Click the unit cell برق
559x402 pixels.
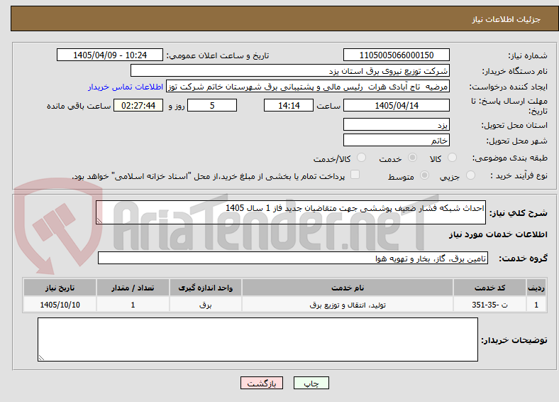point(205,305)
